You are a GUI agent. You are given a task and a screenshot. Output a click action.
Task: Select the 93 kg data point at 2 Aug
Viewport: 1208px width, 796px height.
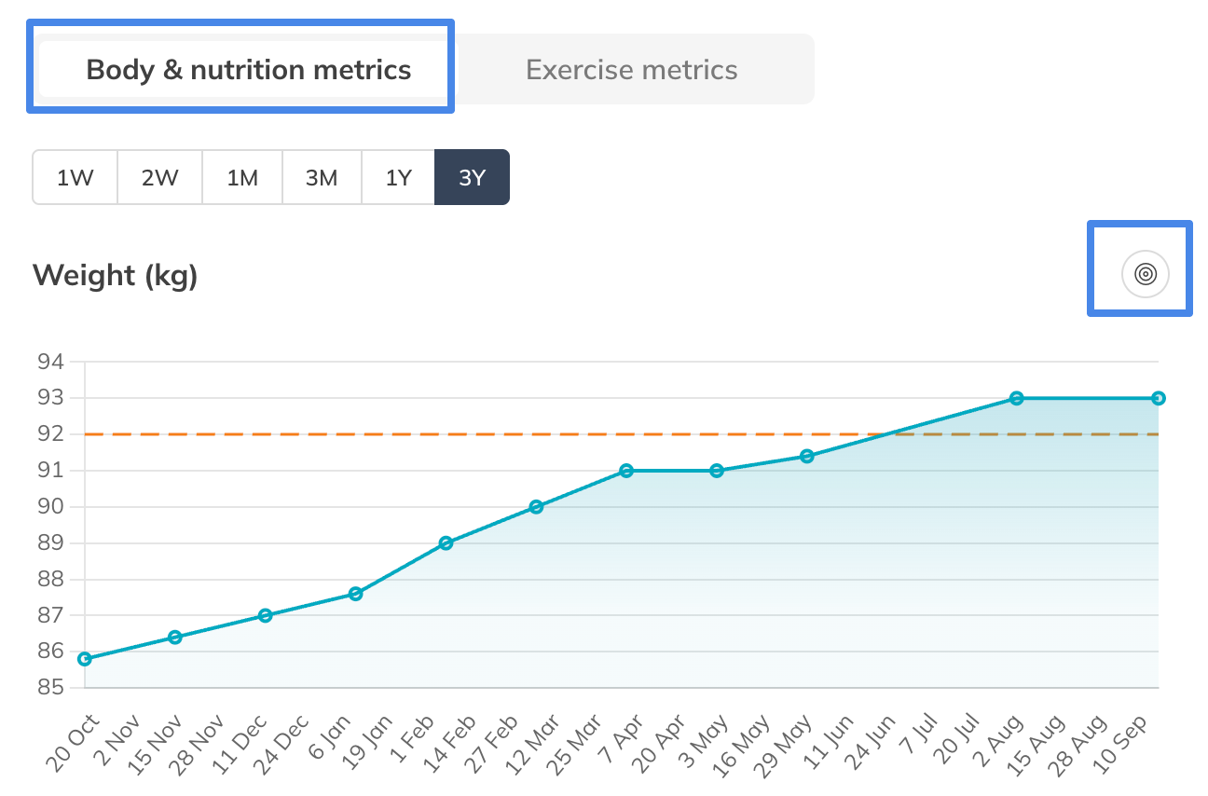1017,398
